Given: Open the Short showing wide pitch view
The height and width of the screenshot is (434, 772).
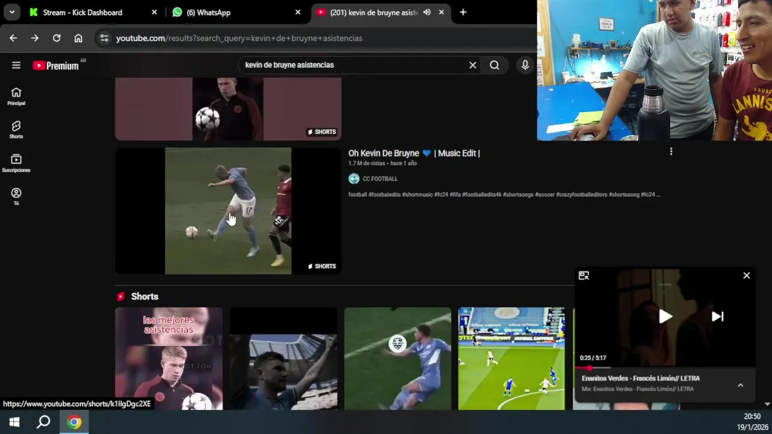Looking at the screenshot, I should (511, 359).
